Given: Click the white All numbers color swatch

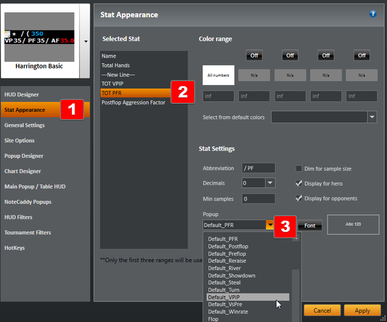Looking at the screenshot, I should pyautogui.click(x=218, y=75).
